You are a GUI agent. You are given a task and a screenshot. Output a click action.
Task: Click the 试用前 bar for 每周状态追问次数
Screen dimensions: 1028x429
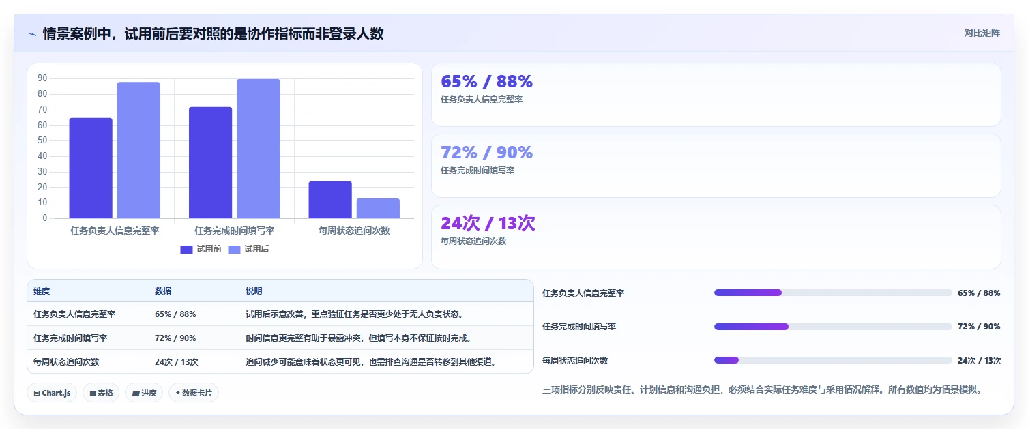pyautogui.click(x=330, y=200)
